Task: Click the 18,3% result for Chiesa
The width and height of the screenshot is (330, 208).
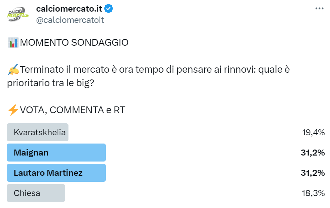Action: (313, 193)
